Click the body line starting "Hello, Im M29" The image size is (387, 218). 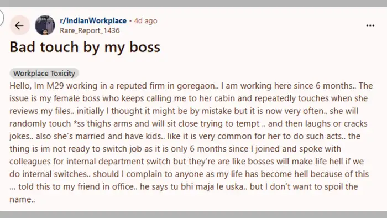[x=191, y=86]
